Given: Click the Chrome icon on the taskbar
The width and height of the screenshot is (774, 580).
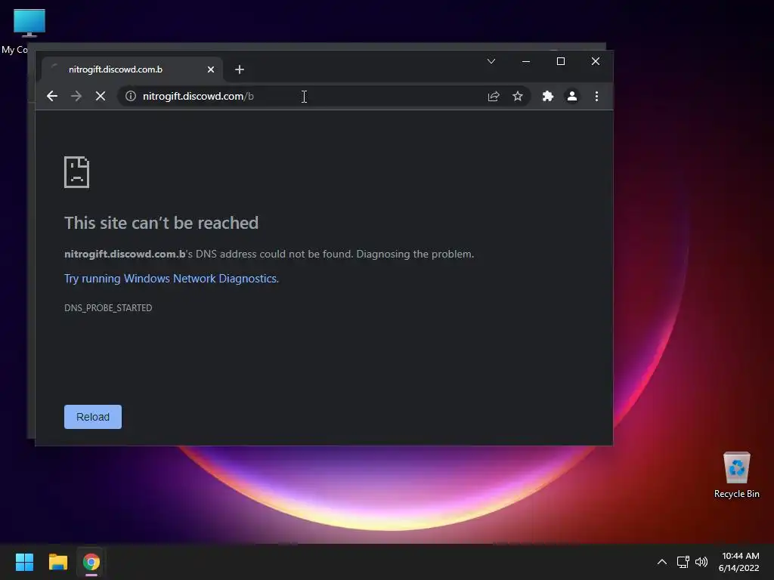Looking at the screenshot, I should pos(91,562).
